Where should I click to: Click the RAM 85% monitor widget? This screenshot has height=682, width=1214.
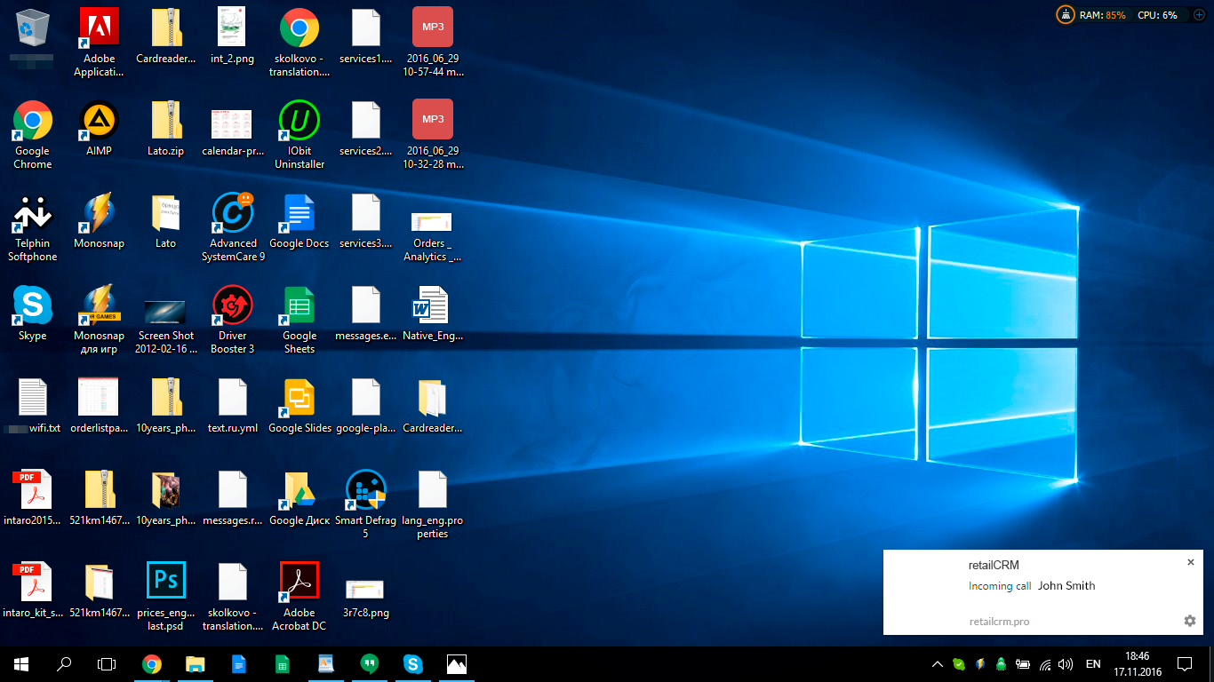[1104, 15]
